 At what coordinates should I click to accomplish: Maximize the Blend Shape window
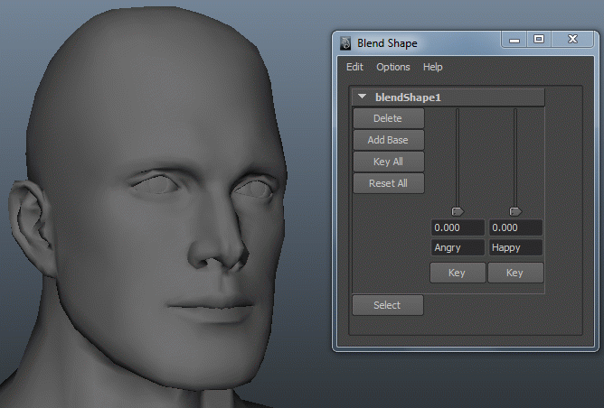[x=539, y=40]
